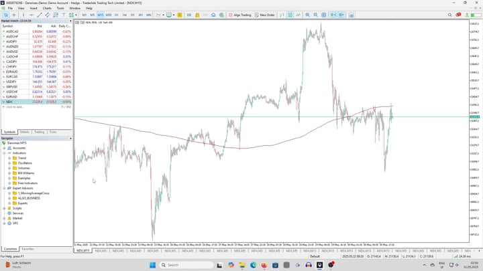Click the taskbar Search box
483x271 pixels.
tap(186, 265)
